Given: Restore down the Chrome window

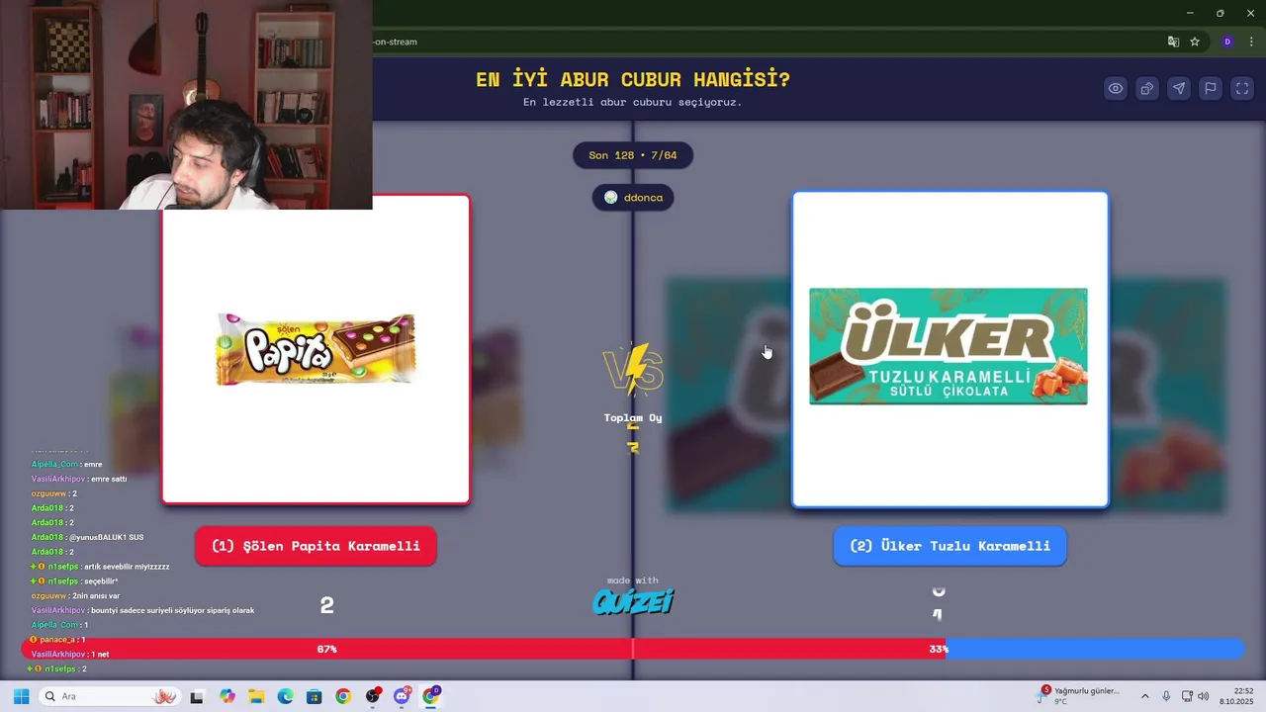Looking at the screenshot, I should (x=1220, y=13).
